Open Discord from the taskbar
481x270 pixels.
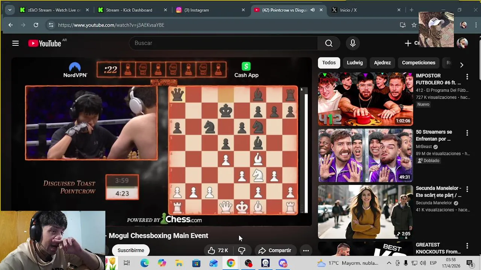[283, 263]
